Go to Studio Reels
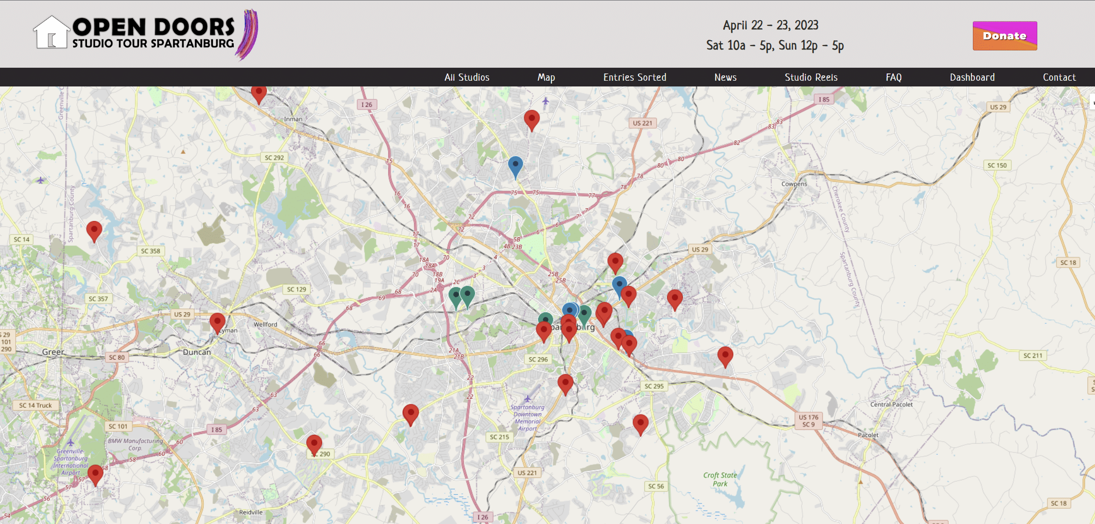Image resolution: width=1095 pixels, height=524 pixels. [811, 77]
